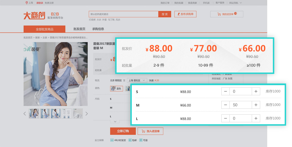Decrease size S quantity with minus
Image resolution: width=292 pixels, height=147 pixels.
226,91
